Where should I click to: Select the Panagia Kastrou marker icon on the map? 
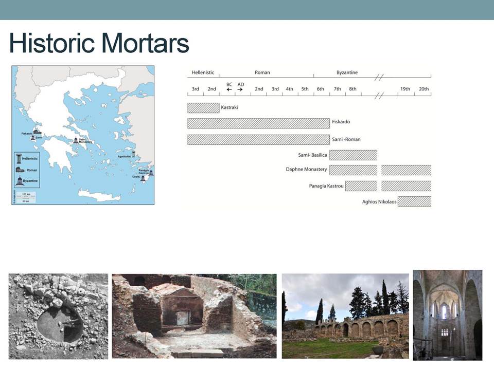pyautogui.click(x=151, y=173)
